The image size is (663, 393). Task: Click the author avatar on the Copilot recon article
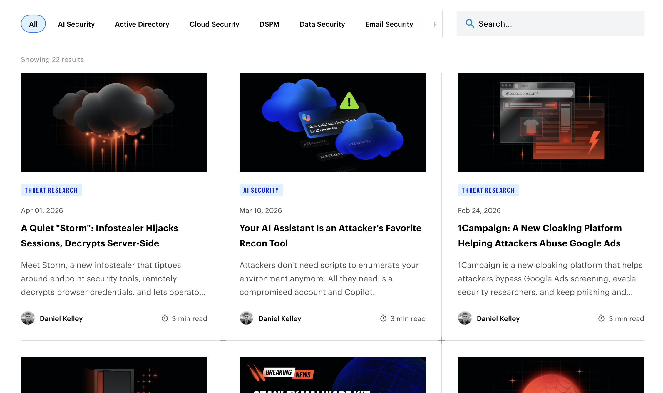247,318
